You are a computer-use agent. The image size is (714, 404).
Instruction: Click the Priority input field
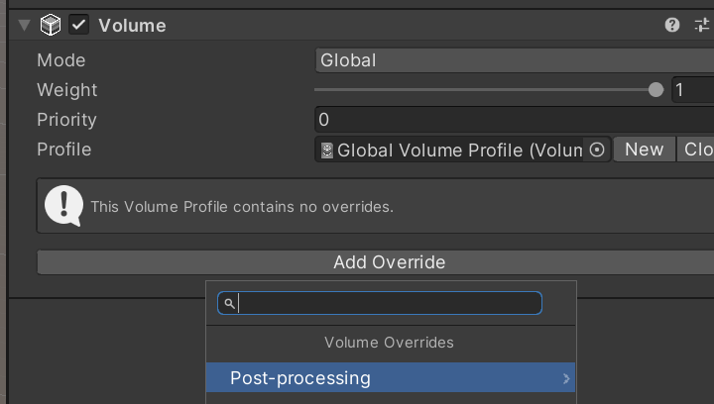514,120
